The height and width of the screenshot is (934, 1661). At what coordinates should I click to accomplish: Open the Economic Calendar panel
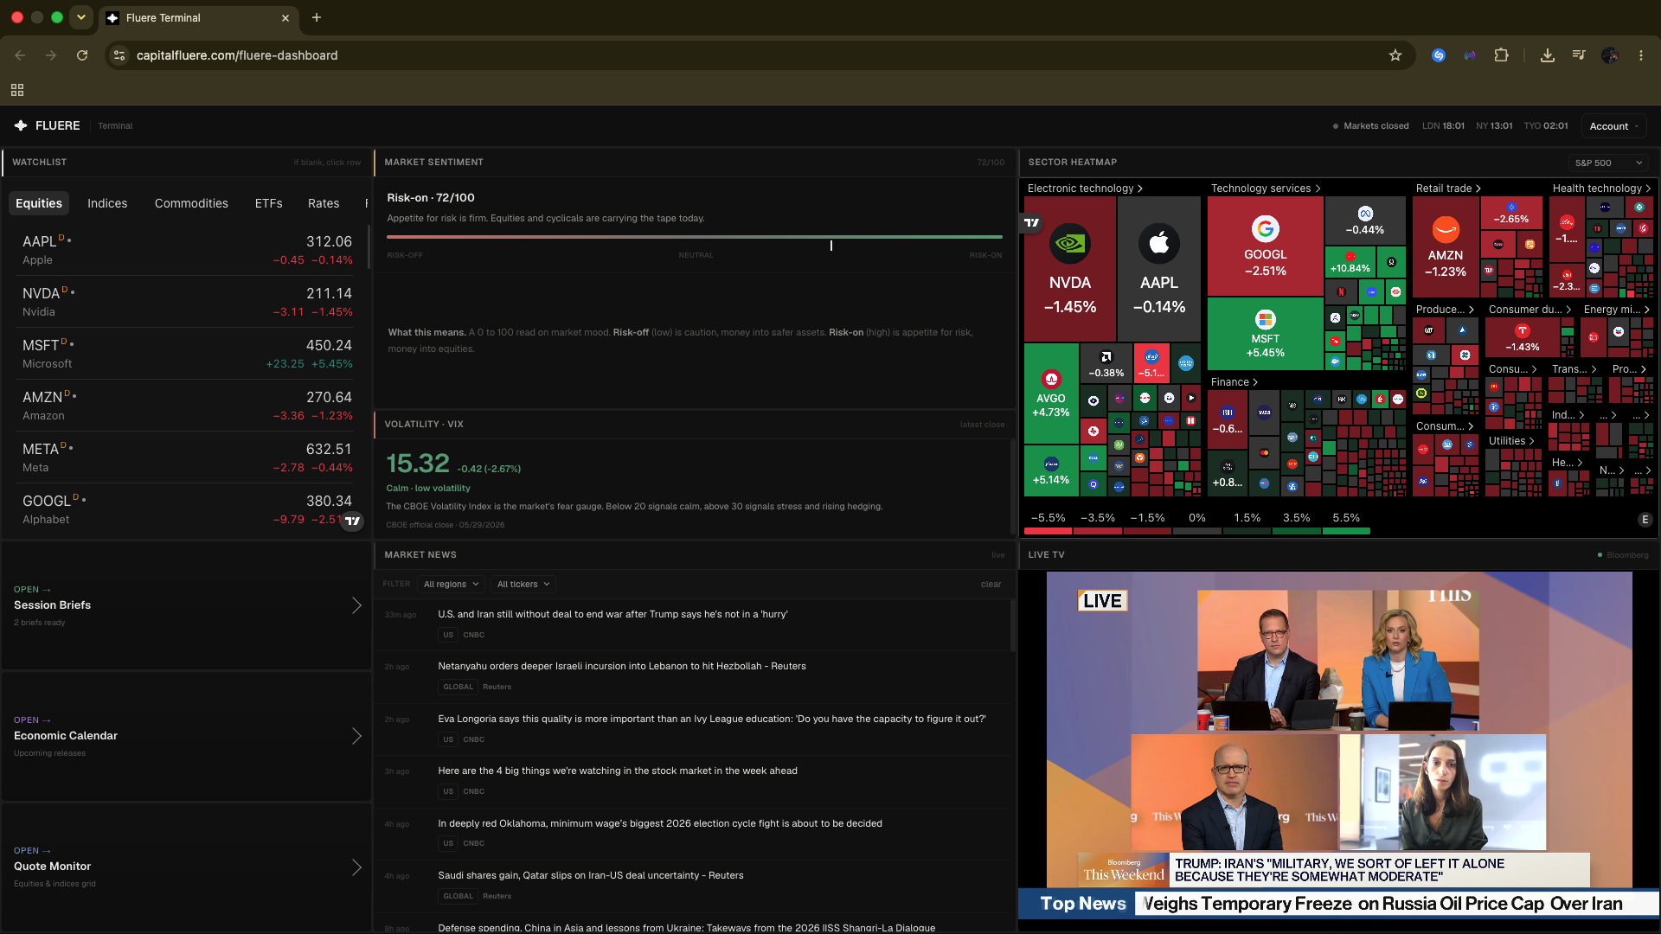[x=187, y=736]
